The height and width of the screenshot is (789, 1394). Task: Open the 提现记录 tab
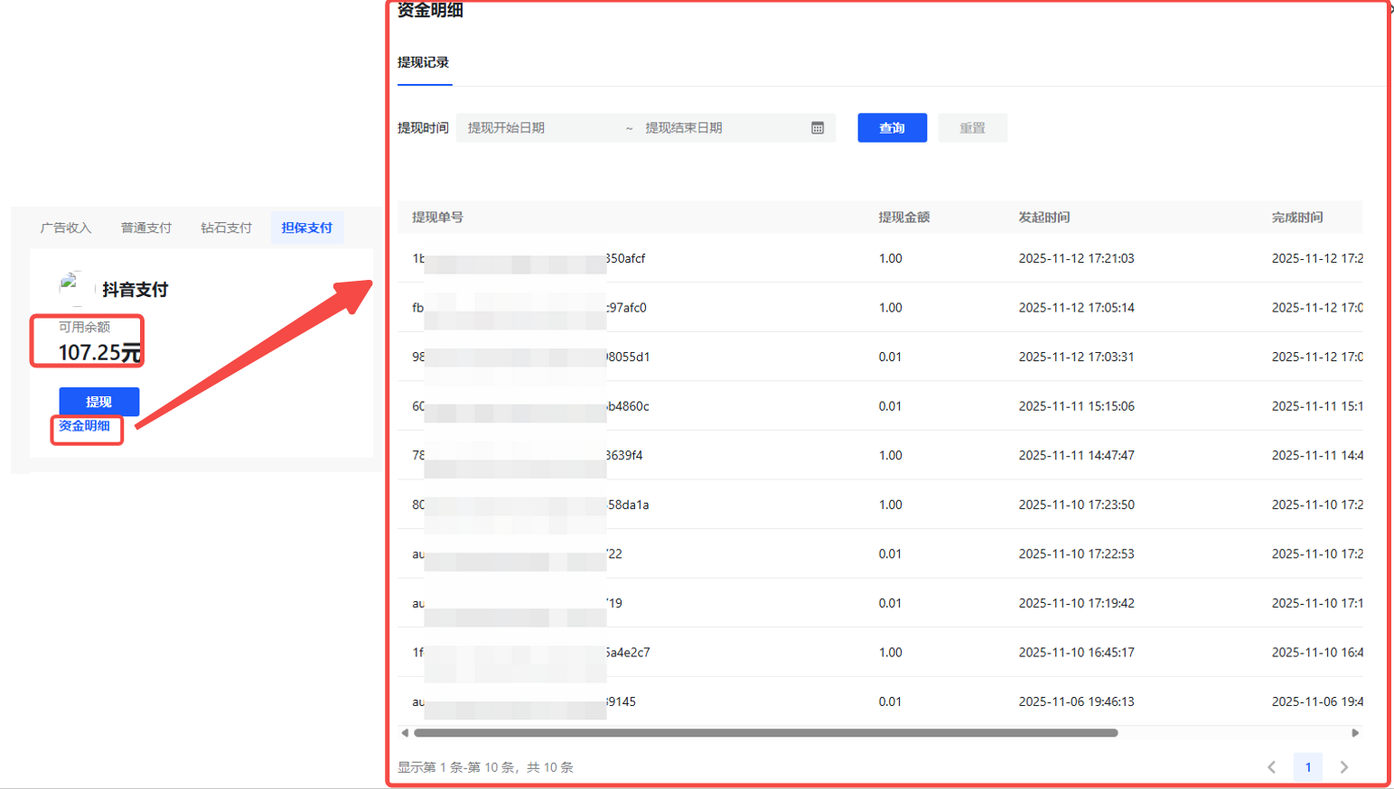pos(423,62)
